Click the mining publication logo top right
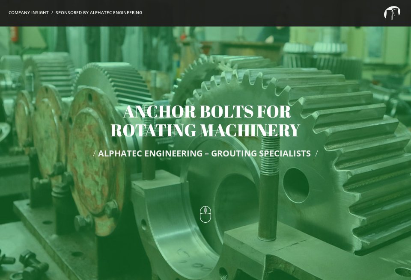 pyautogui.click(x=392, y=13)
